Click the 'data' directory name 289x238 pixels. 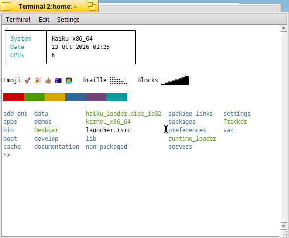(41, 114)
